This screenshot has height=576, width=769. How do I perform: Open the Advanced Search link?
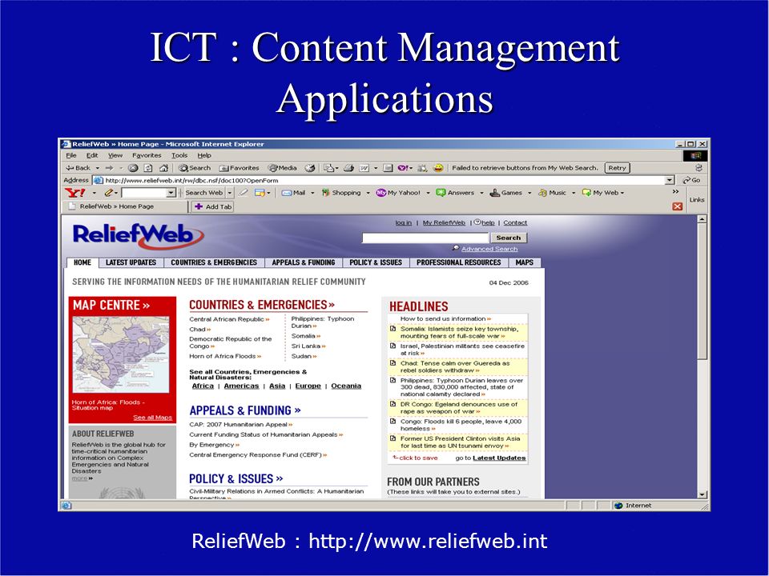[489, 249]
